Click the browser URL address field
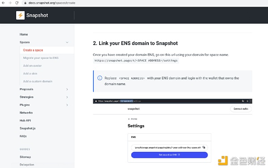Screen dimensions: 268x168 [52, 3]
